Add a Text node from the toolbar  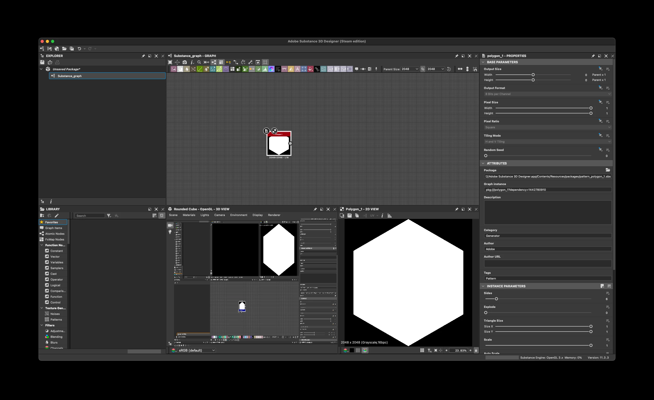coord(297,69)
